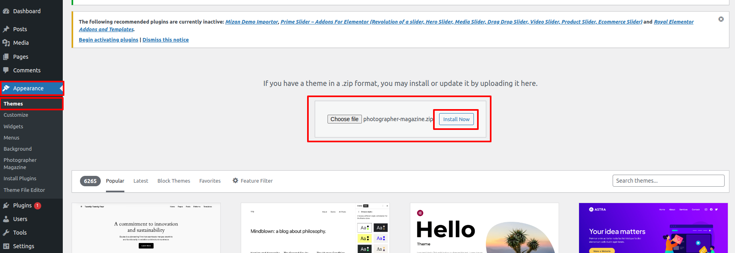Click the Begin activating plugins link

(x=108, y=40)
